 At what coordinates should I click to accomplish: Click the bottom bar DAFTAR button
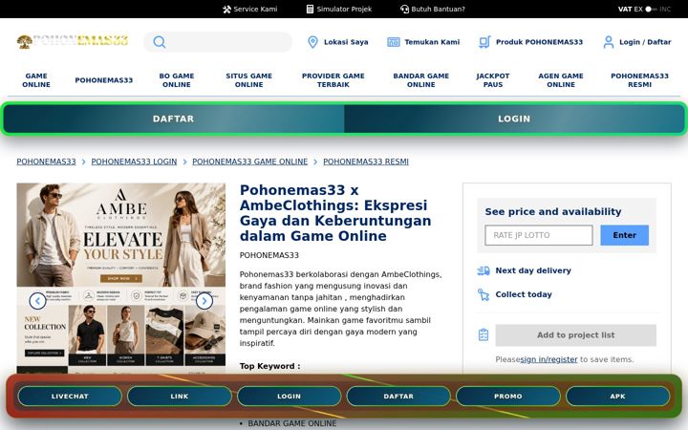[398, 397]
